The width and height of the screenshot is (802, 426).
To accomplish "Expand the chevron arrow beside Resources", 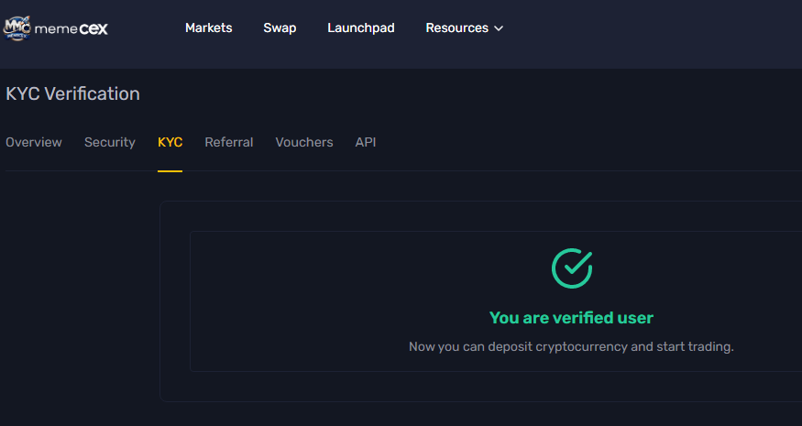I will (x=499, y=28).
